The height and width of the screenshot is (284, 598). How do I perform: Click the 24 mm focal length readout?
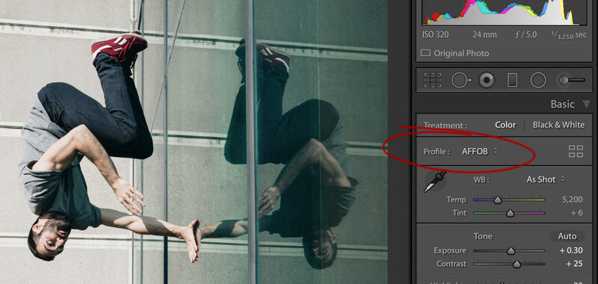pos(484,34)
